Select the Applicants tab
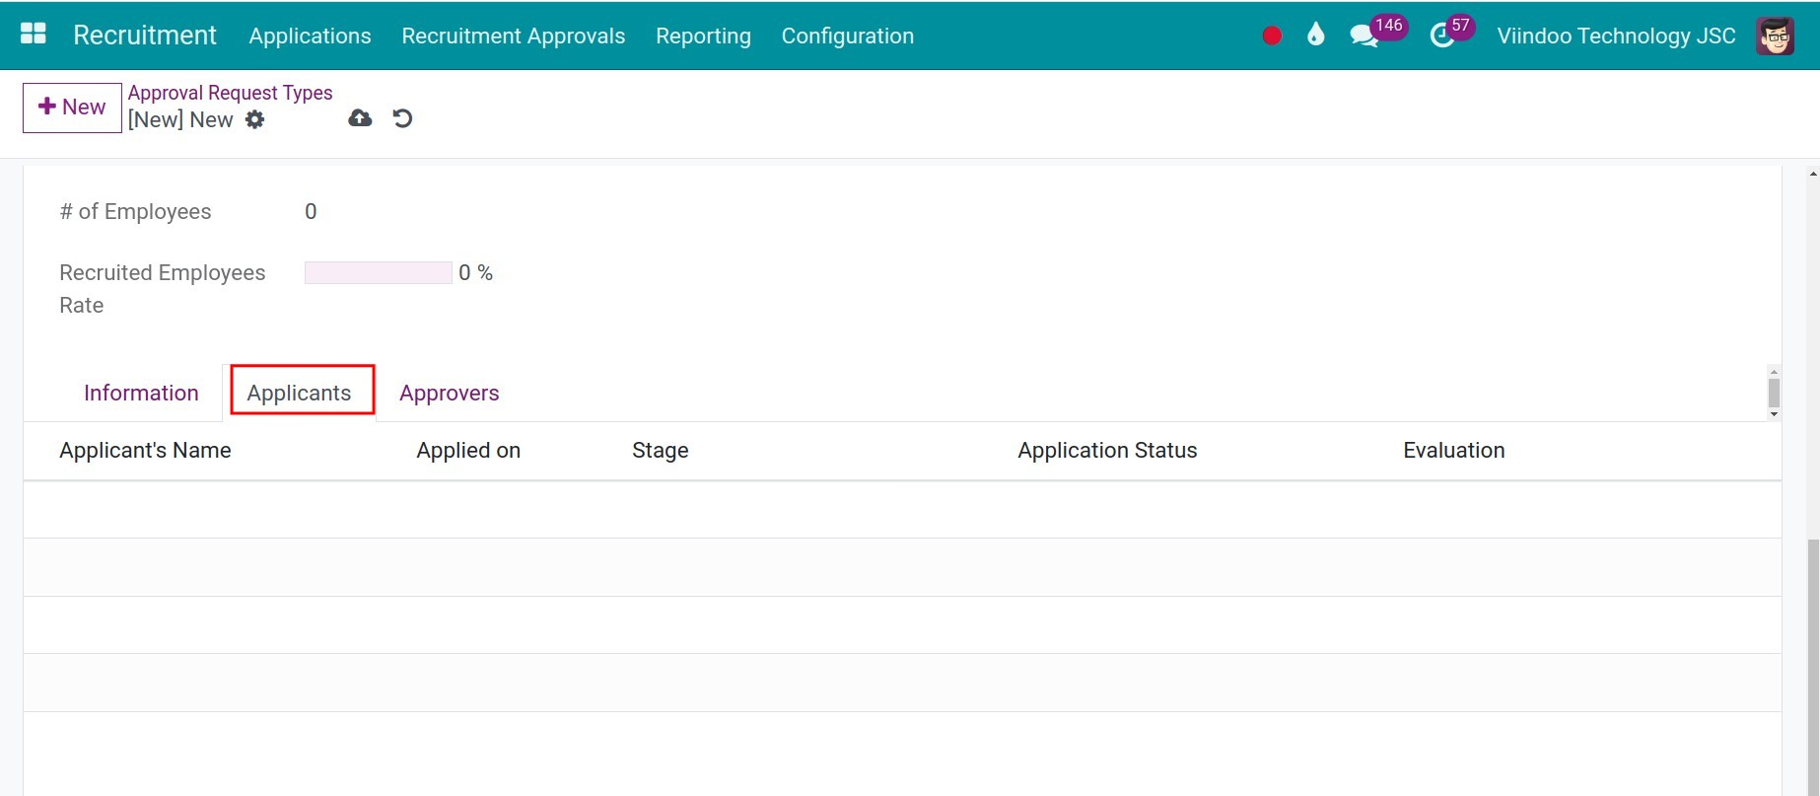Image resolution: width=1820 pixels, height=796 pixels. (x=299, y=393)
